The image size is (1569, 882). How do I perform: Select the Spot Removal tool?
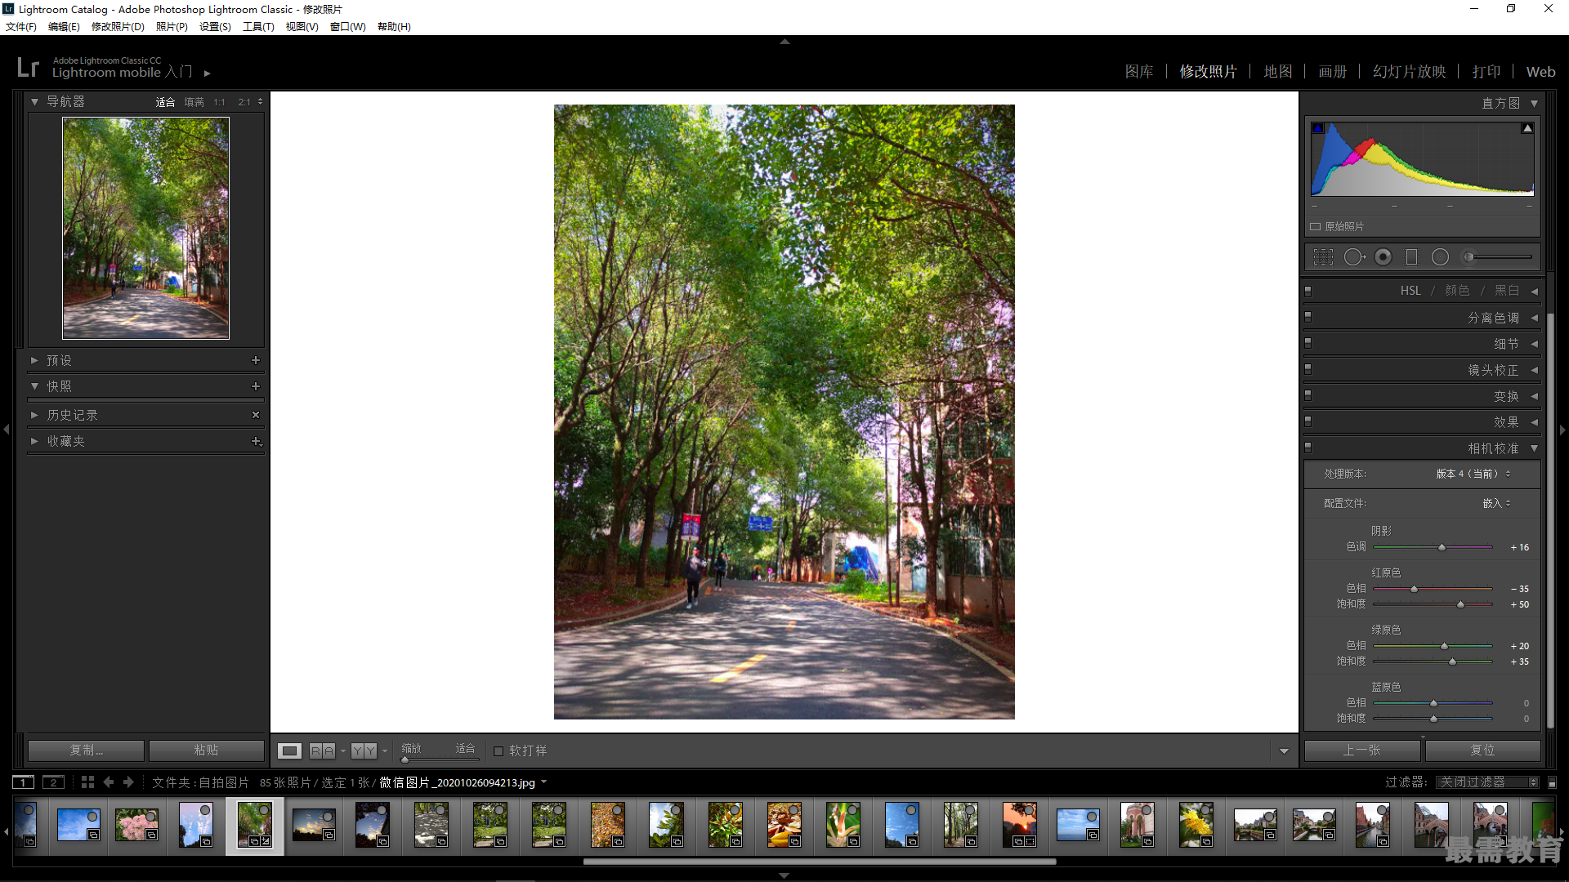pyautogui.click(x=1354, y=257)
